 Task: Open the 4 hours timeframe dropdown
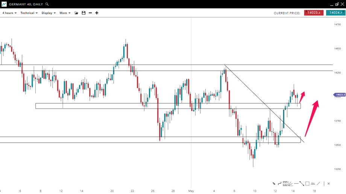pyautogui.click(x=9, y=13)
